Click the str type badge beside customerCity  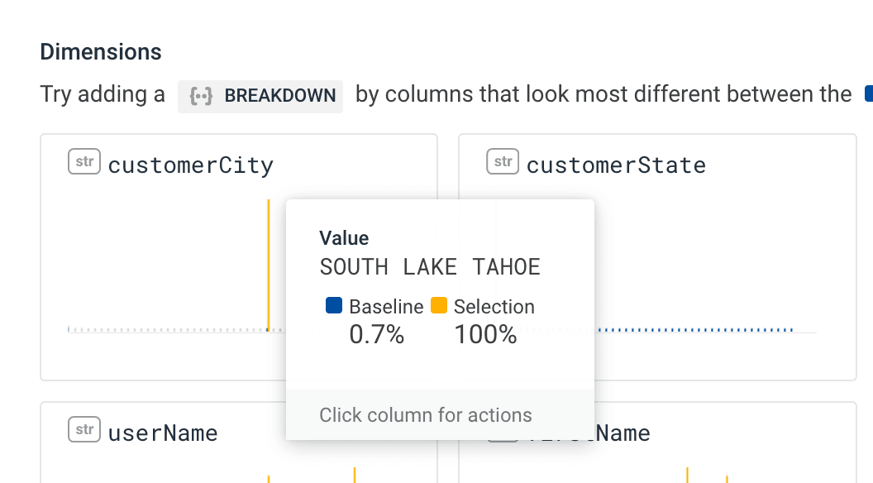pos(84,162)
